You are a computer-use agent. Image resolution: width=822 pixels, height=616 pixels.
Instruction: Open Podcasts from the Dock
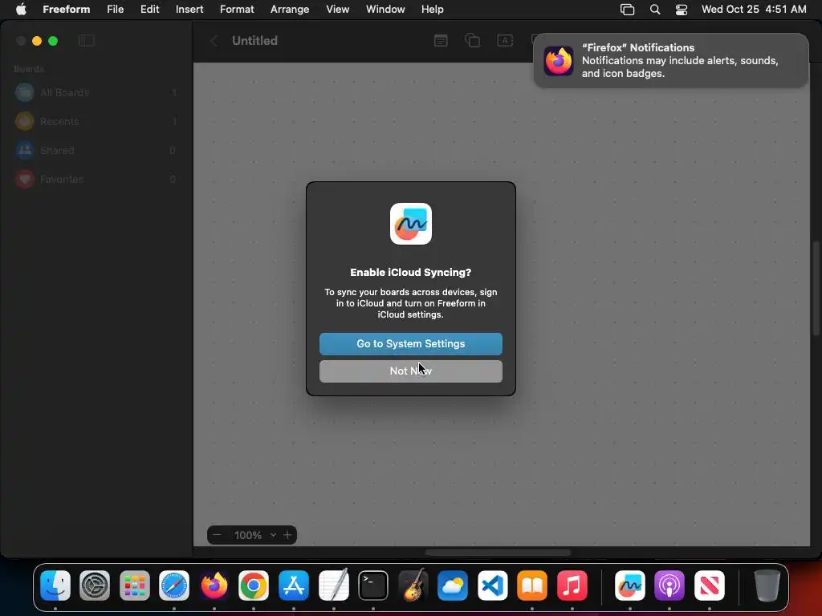(669, 585)
